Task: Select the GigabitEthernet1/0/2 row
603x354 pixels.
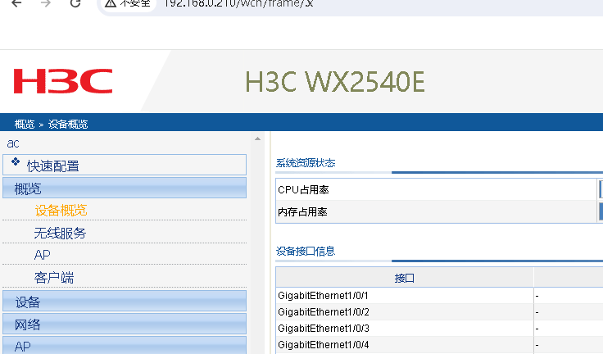Action: 324,312
